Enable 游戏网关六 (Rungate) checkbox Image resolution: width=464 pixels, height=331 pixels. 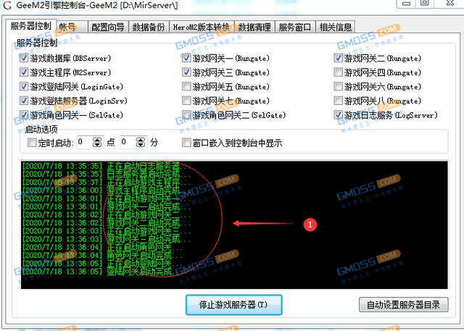pos(339,86)
